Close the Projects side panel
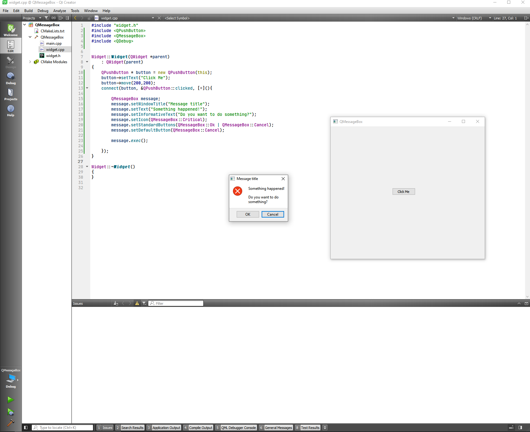The width and height of the screenshot is (530, 432). point(67,18)
